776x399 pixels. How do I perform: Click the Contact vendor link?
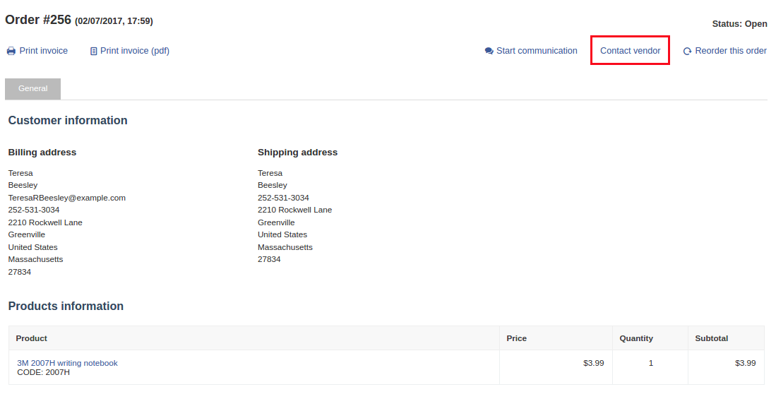pyautogui.click(x=630, y=51)
